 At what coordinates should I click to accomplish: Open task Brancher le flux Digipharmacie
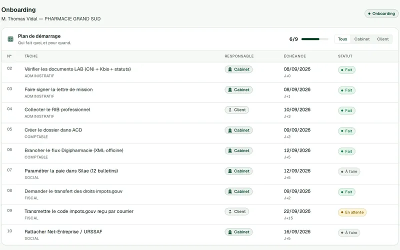coord(73,150)
